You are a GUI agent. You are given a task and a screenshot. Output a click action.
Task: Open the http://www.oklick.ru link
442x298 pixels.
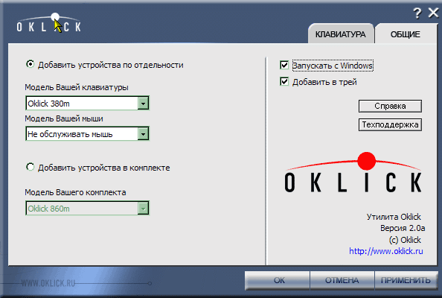point(386,251)
